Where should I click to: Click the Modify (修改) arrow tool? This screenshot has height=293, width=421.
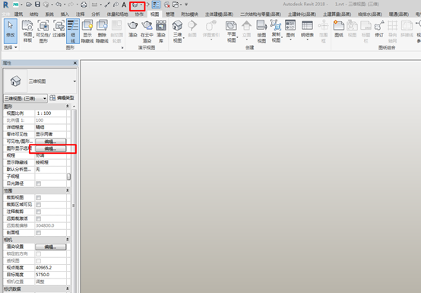click(x=11, y=31)
